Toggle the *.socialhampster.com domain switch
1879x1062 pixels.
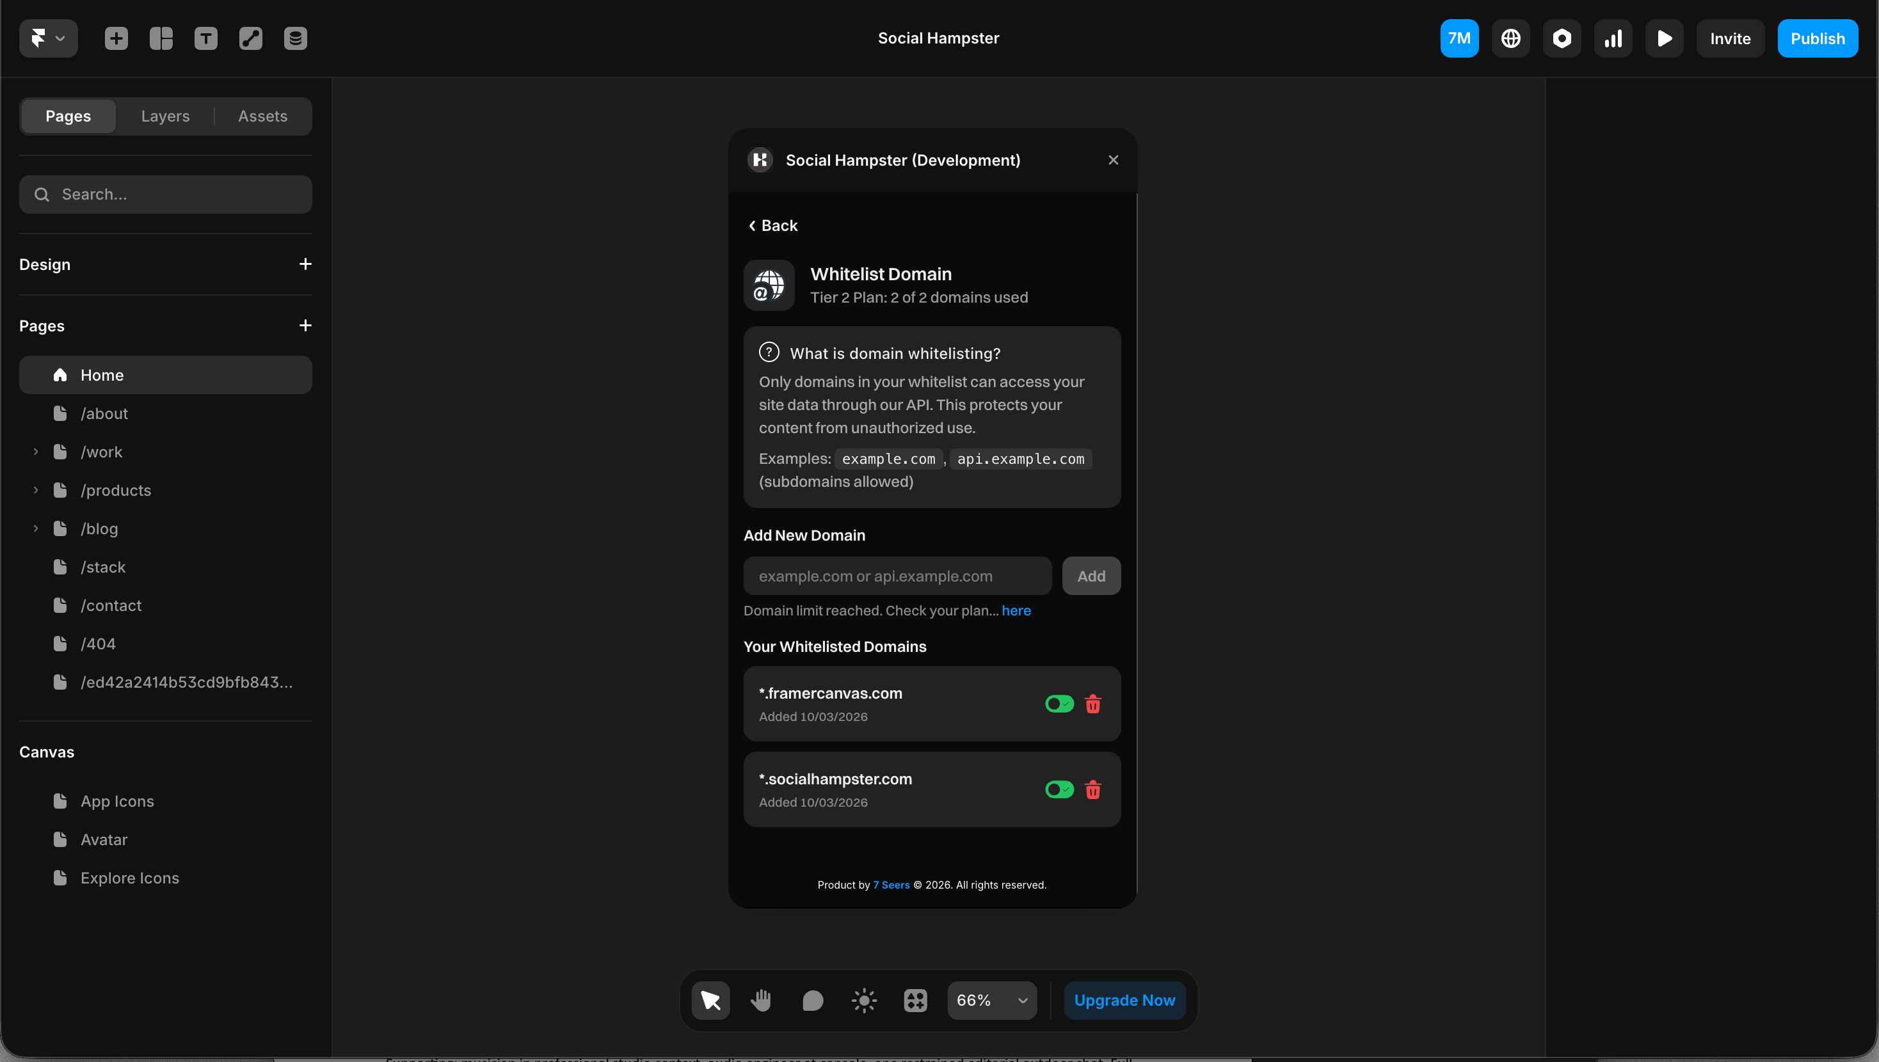tap(1059, 789)
